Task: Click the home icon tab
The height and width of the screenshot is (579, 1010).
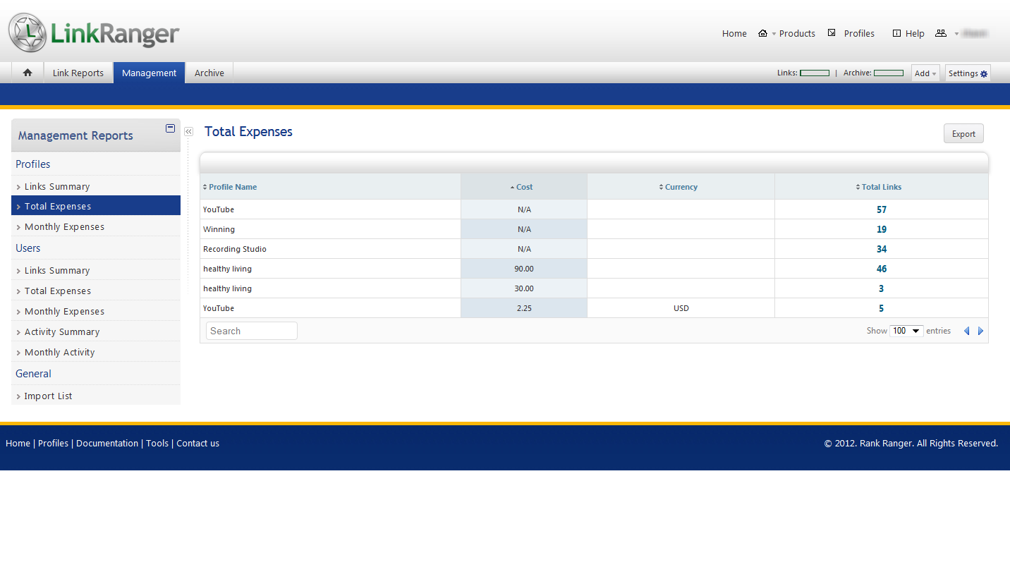Action: (28, 73)
